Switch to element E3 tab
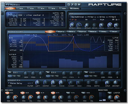The image size is (128, 105). tap(32, 8)
